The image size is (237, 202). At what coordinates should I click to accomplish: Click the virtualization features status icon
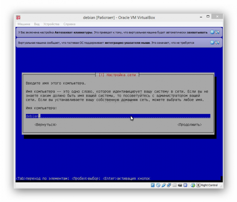[185, 185]
